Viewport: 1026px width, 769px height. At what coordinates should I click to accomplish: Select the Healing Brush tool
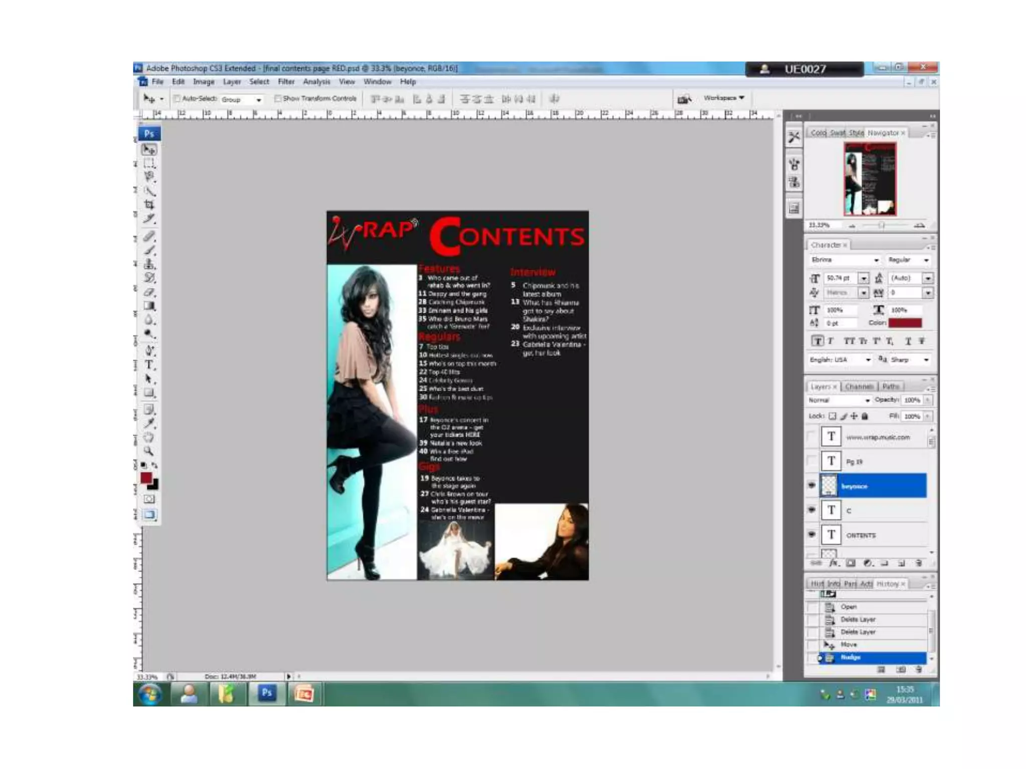pyautogui.click(x=149, y=236)
